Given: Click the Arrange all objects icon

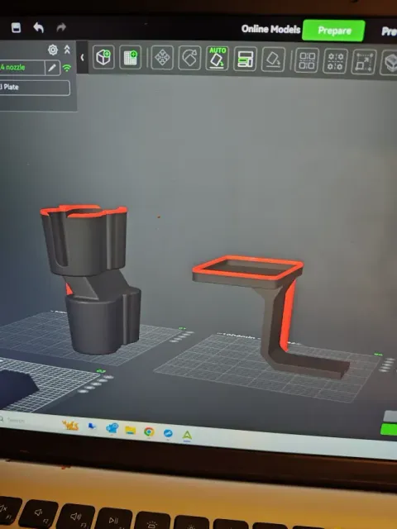Looking at the screenshot, I should tap(245, 59).
